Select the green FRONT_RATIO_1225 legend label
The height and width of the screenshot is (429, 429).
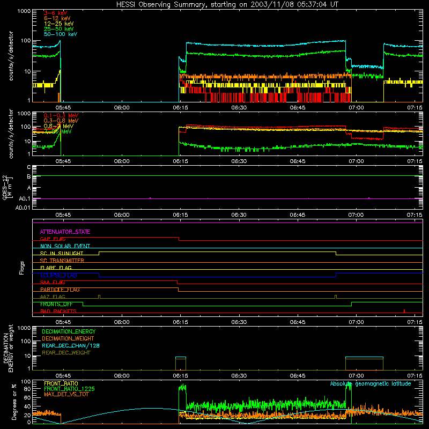tap(69, 389)
